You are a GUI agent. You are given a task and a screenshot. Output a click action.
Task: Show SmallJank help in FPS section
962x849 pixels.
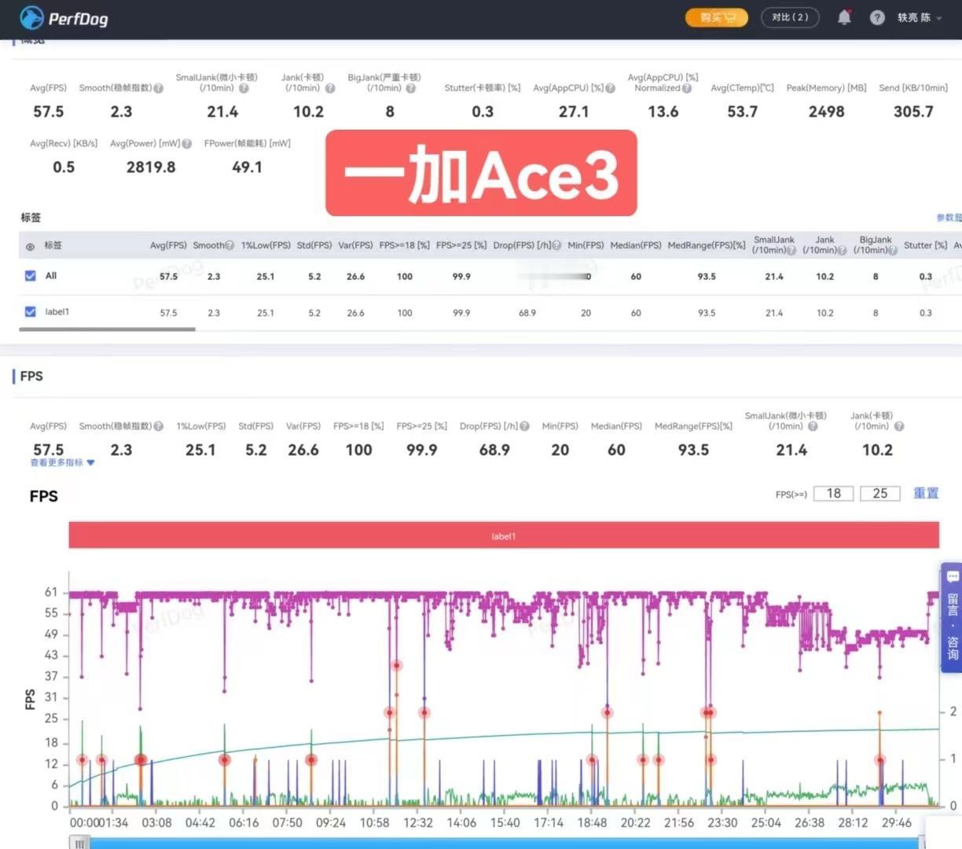[x=813, y=426]
